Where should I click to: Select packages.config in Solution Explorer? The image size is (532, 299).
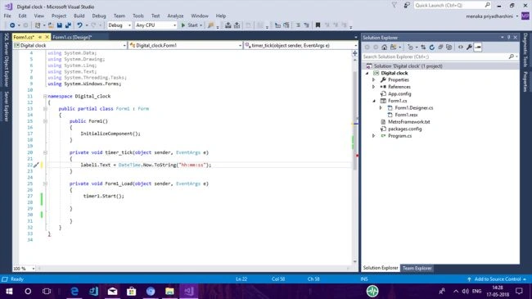[405, 129]
